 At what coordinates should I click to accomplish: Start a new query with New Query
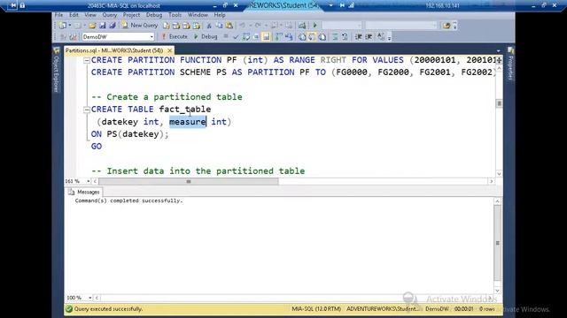(140, 26)
